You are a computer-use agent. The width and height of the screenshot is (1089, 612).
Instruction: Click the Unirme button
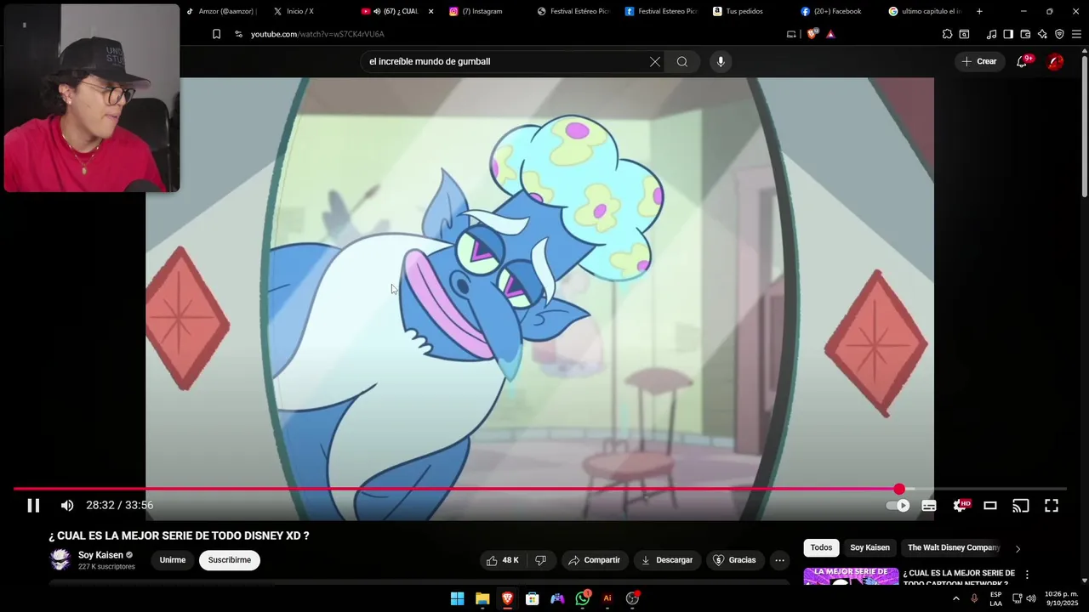click(173, 560)
